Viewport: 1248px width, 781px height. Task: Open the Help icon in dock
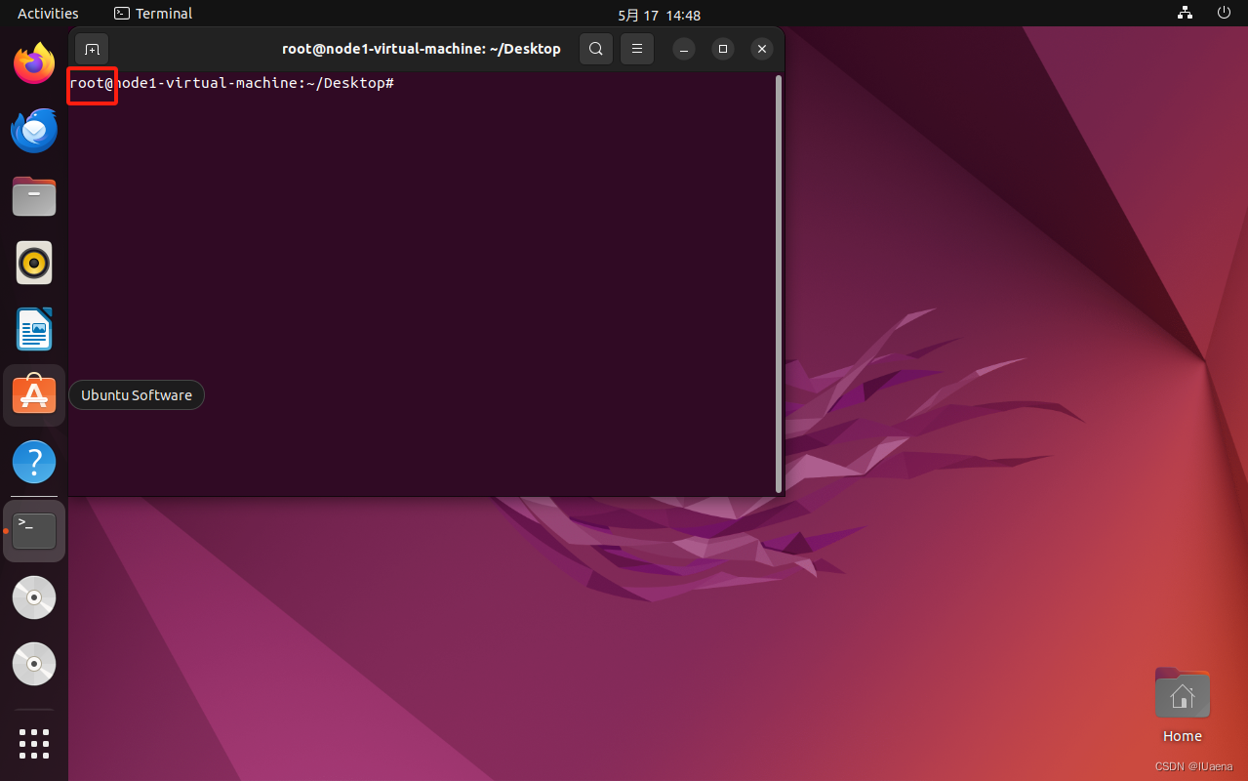pyautogui.click(x=34, y=462)
